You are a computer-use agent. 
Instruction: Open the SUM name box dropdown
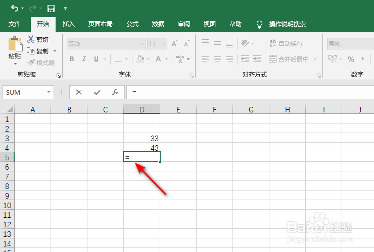[x=49, y=92]
